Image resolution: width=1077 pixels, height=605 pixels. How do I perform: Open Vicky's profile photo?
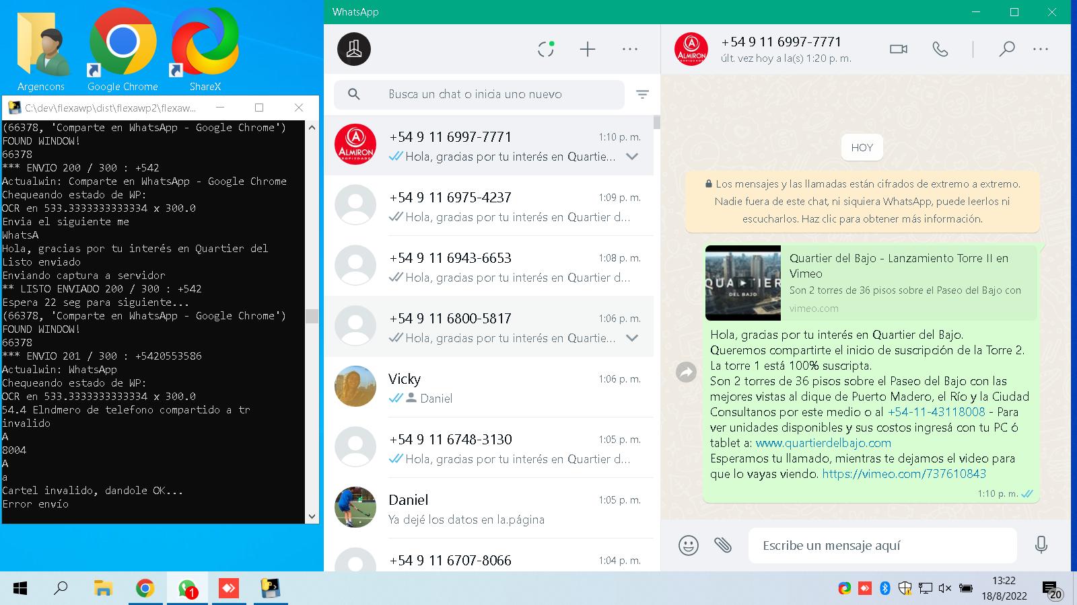click(x=355, y=386)
